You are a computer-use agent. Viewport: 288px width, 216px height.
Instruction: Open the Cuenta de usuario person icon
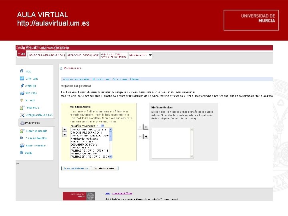pyautogui.click(x=22, y=131)
